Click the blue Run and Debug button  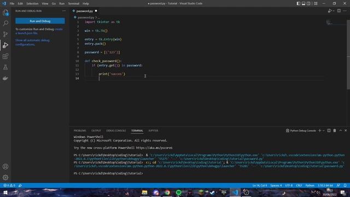[x=40, y=21]
